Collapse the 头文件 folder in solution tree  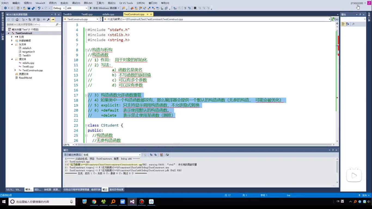[x=12, y=44]
